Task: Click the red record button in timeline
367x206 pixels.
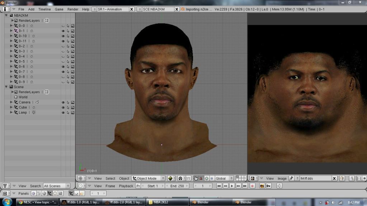Action: (x=252, y=186)
